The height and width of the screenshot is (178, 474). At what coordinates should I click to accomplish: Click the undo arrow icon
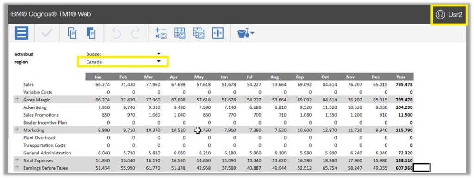[x=116, y=33]
